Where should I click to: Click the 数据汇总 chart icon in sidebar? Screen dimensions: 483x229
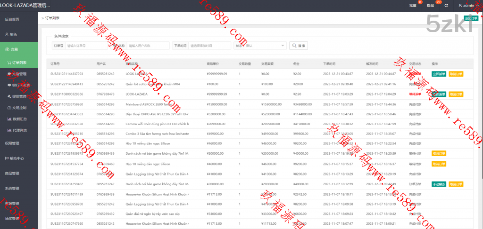9,119
